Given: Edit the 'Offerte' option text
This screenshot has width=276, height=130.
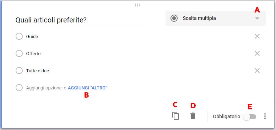Looking at the screenshot, I should coord(33,53).
